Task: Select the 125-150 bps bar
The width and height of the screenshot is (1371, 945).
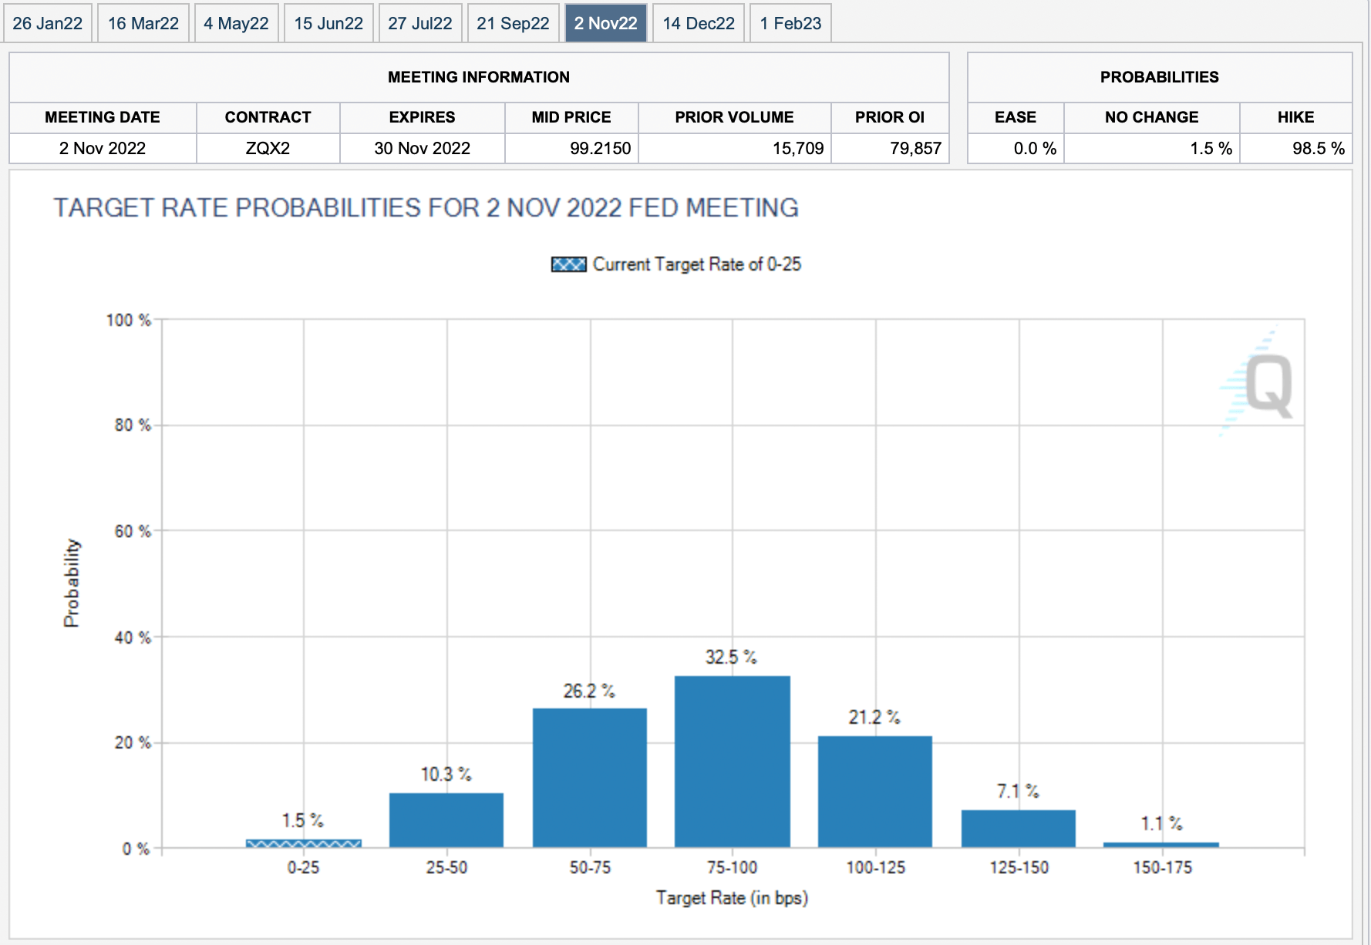Action: pos(1019,829)
